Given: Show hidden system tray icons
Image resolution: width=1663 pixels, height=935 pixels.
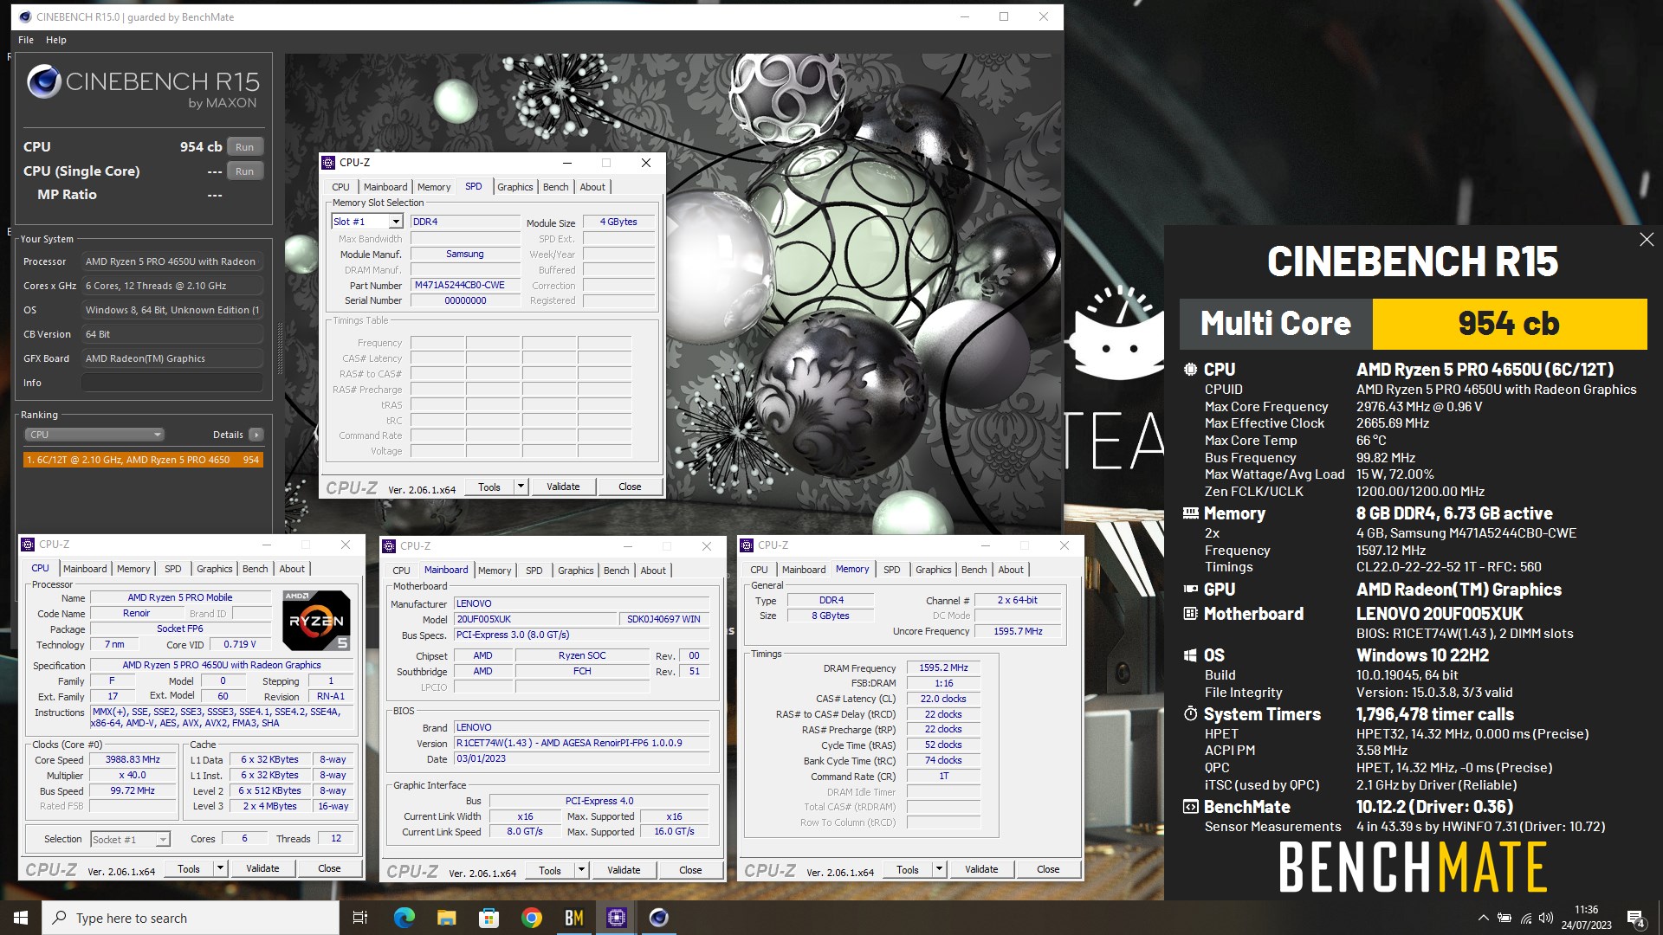Looking at the screenshot, I should 1483,918.
